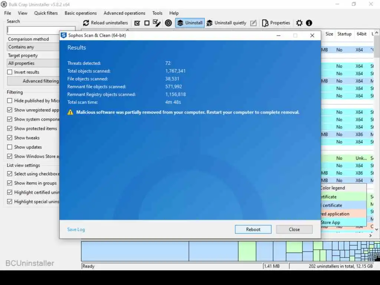Image resolution: width=380 pixels, height=285 pixels.
Task: Click the Unk... cell in 64bit column
Action: tap(361, 158)
